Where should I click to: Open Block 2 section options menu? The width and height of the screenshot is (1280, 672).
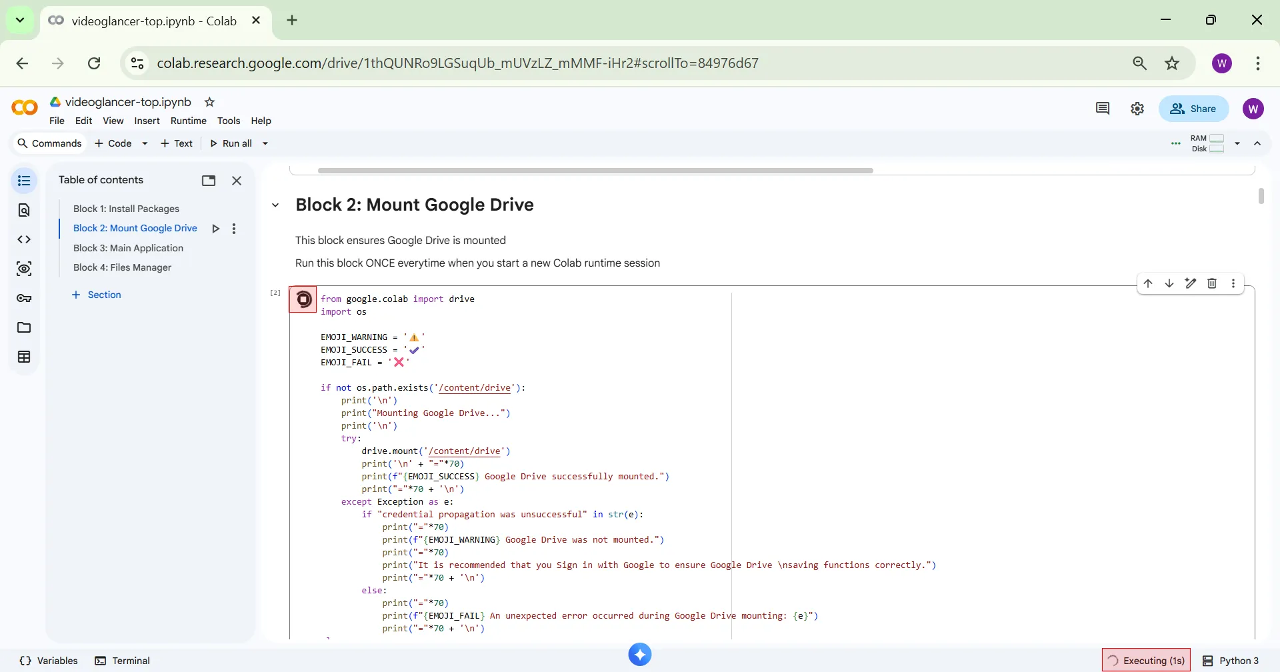[x=234, y=229]
